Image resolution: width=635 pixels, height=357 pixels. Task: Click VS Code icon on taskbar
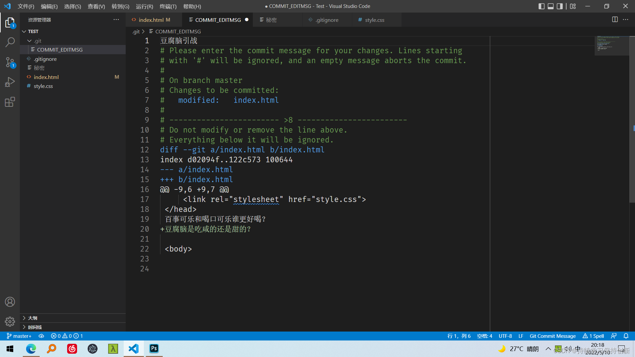(x=134, y=349)
